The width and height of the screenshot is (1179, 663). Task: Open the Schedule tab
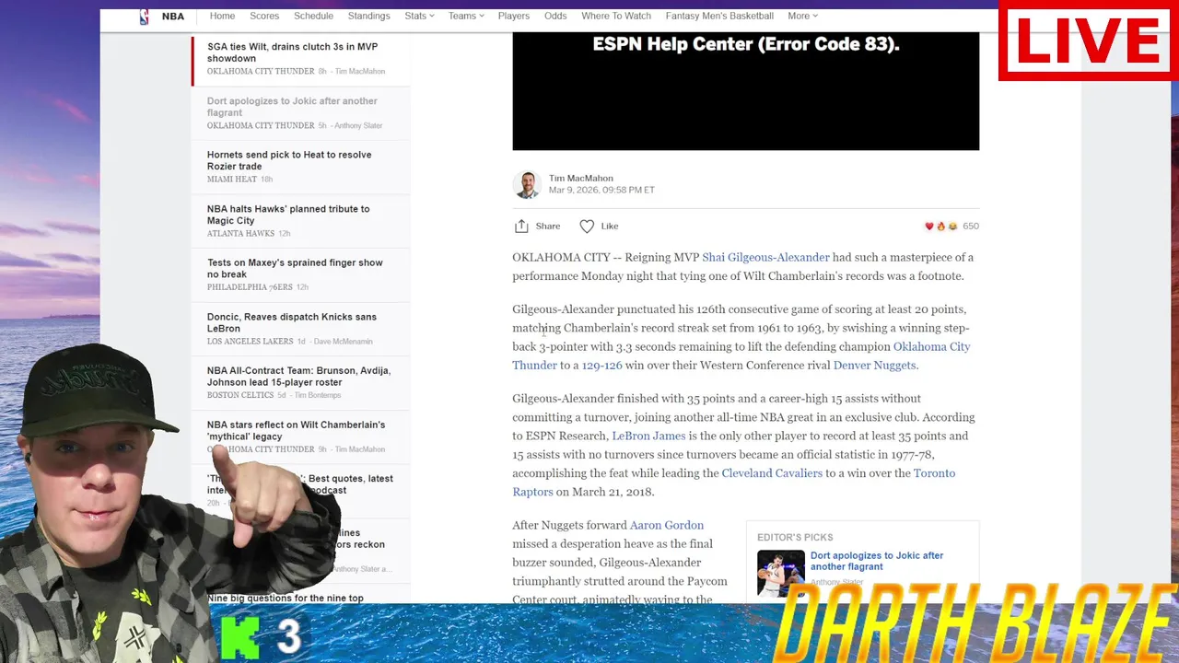click(x=313, y=16)
